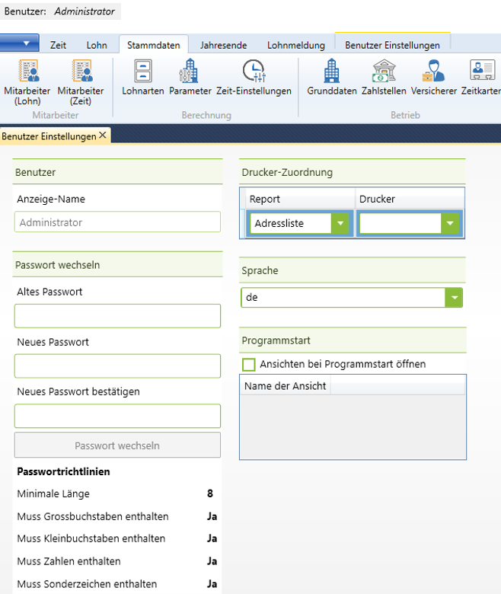501x594 pixels.
Task: Click the Drucker column header
Action: point(410,199)
